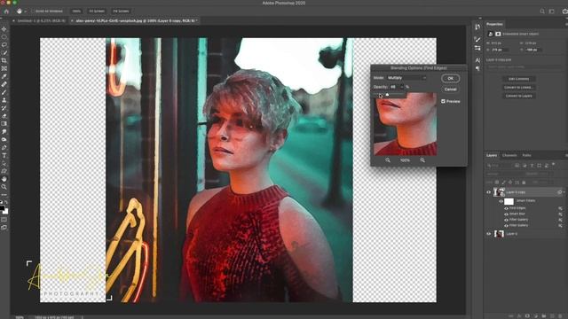Cancel the Blending Options dialog
This screenshot has height=319, width=568.
[450, 89]
